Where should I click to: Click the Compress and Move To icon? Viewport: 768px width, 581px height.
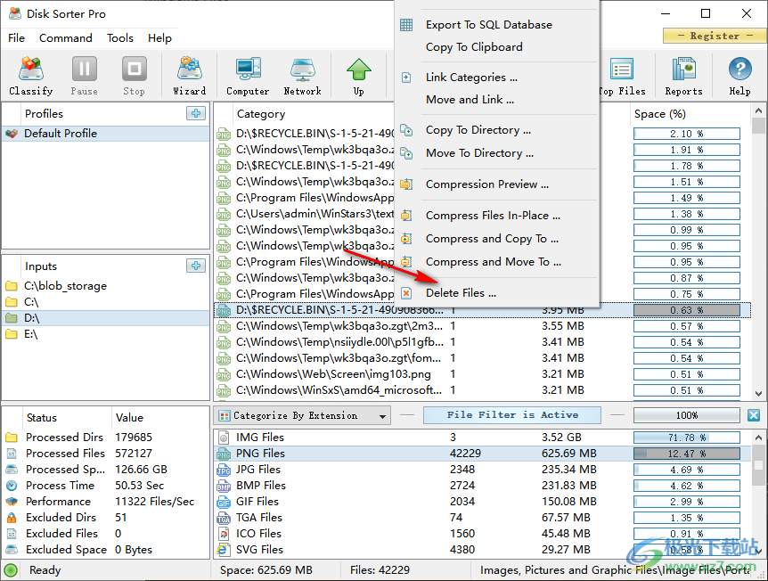(406, 262)
